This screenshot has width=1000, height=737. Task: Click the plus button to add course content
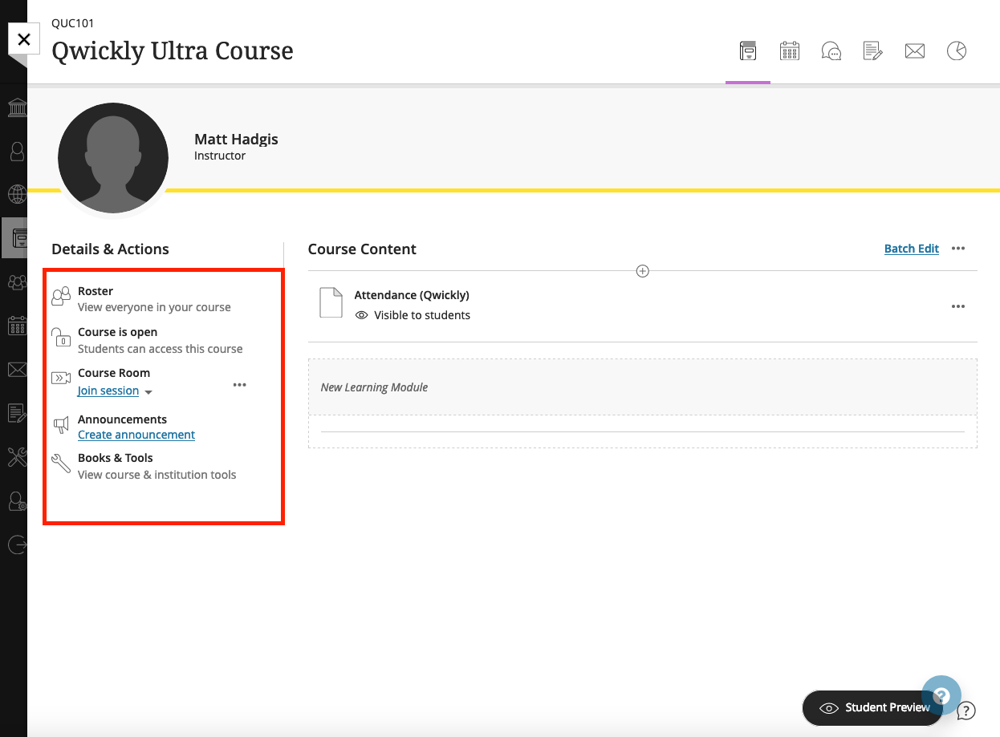pos(642,271)
